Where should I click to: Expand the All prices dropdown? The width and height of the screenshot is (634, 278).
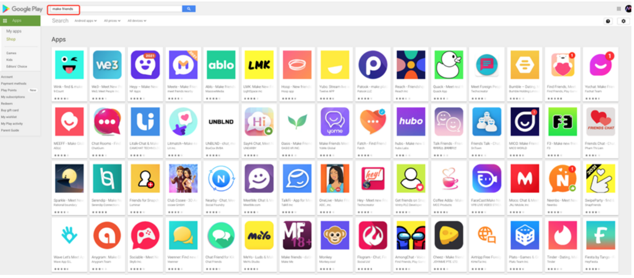(x=112, y=21)
